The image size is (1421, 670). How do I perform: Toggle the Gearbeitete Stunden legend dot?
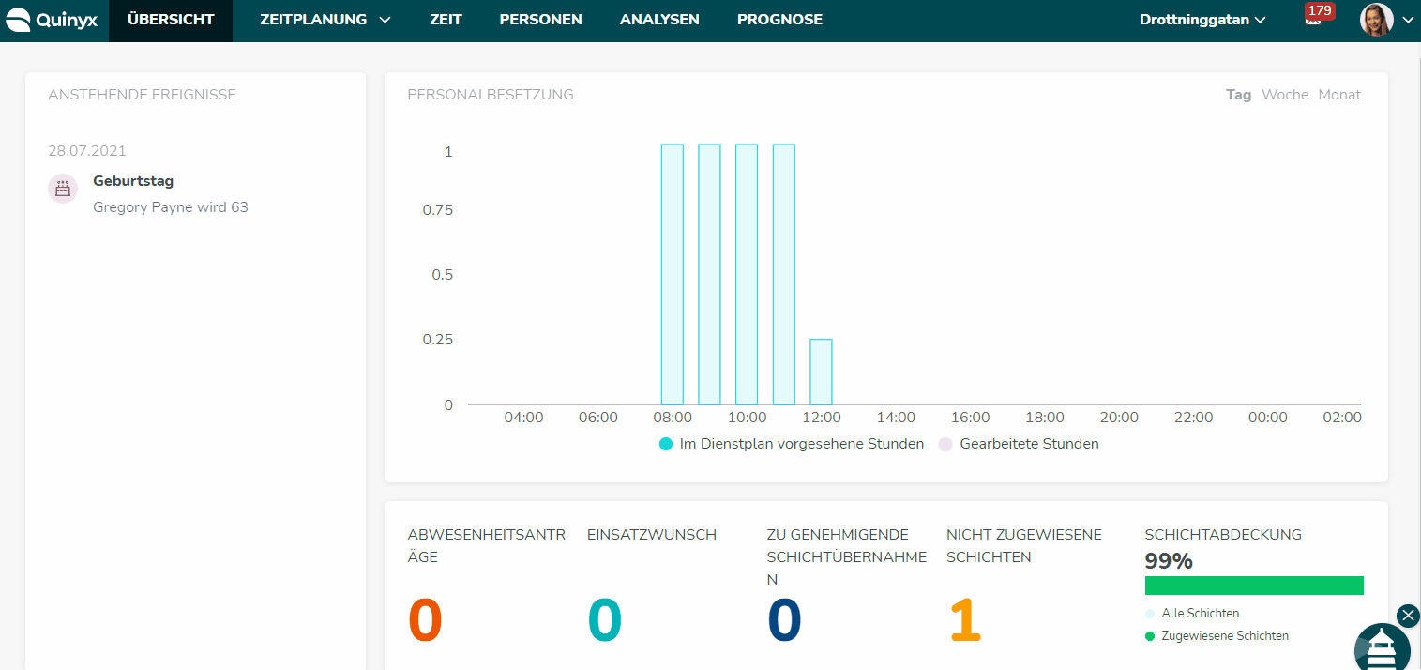click(x=946, y=444)
